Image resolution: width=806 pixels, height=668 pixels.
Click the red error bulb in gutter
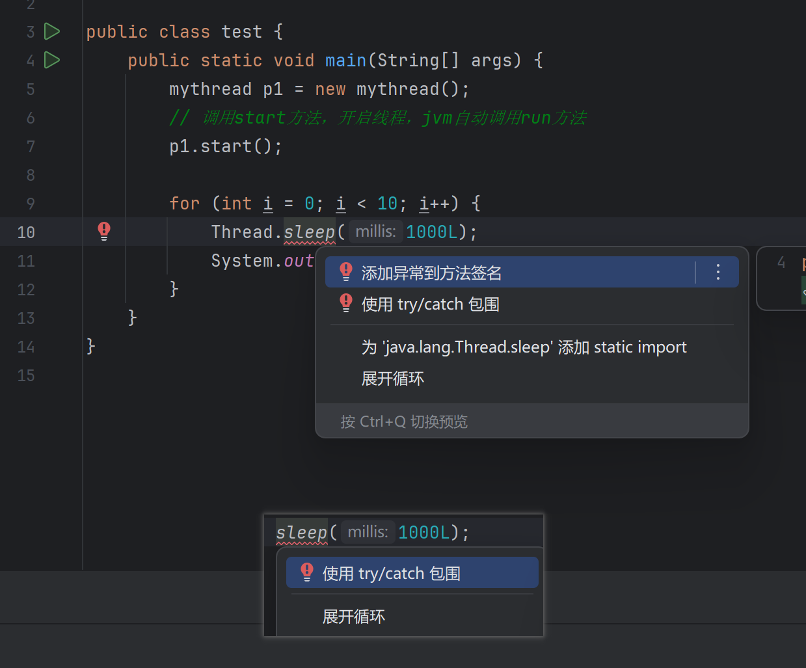[x=104, y=231]
